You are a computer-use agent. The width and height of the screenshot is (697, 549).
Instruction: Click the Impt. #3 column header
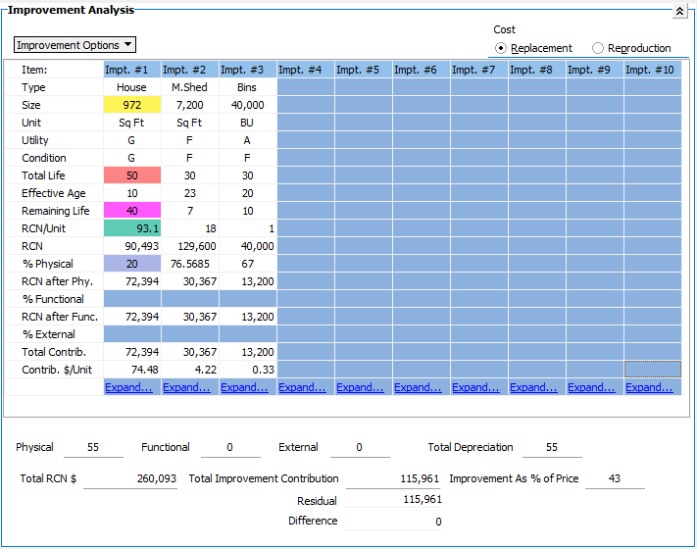248,70
